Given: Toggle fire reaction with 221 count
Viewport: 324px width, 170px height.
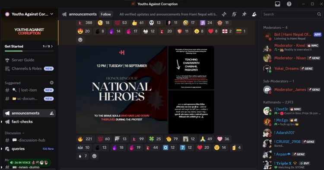Looking at the screenshot, I should pyautogui.click(x=85, y=139).
